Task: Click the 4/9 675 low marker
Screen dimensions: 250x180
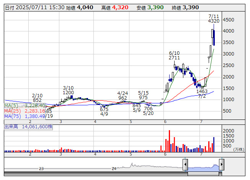Action: (104, 111)
